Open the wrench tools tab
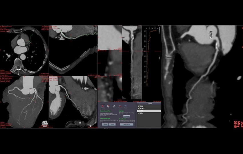Viewport: 243px width, 154px height. [x=114, y=107]
